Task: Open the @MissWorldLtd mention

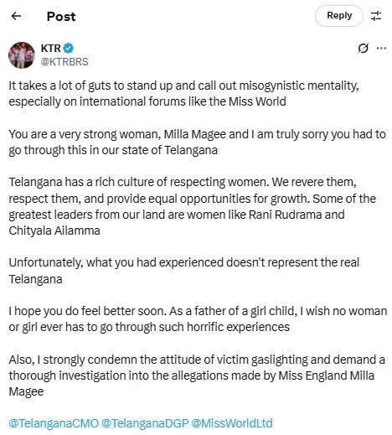Action: point(232,423)
